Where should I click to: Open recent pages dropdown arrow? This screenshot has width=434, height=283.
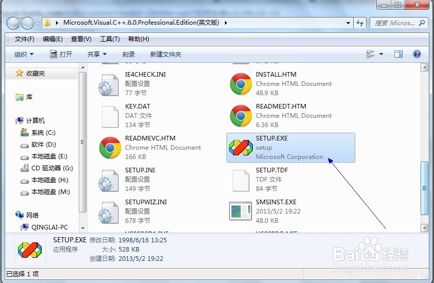click(x=38, y=24)
